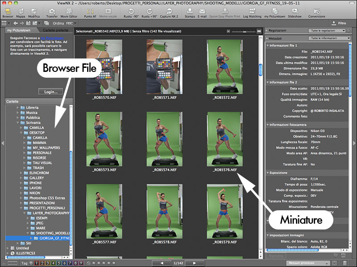Go back with the left arrow
The width and height of the screenshot is (357, 267).
(x=16, y=23)
